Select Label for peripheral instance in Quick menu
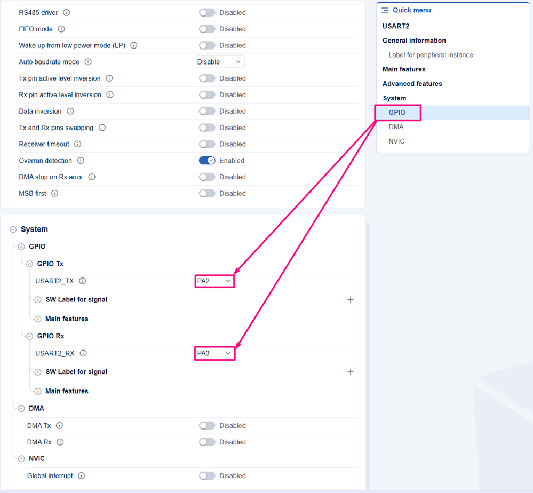 [431, 55]
